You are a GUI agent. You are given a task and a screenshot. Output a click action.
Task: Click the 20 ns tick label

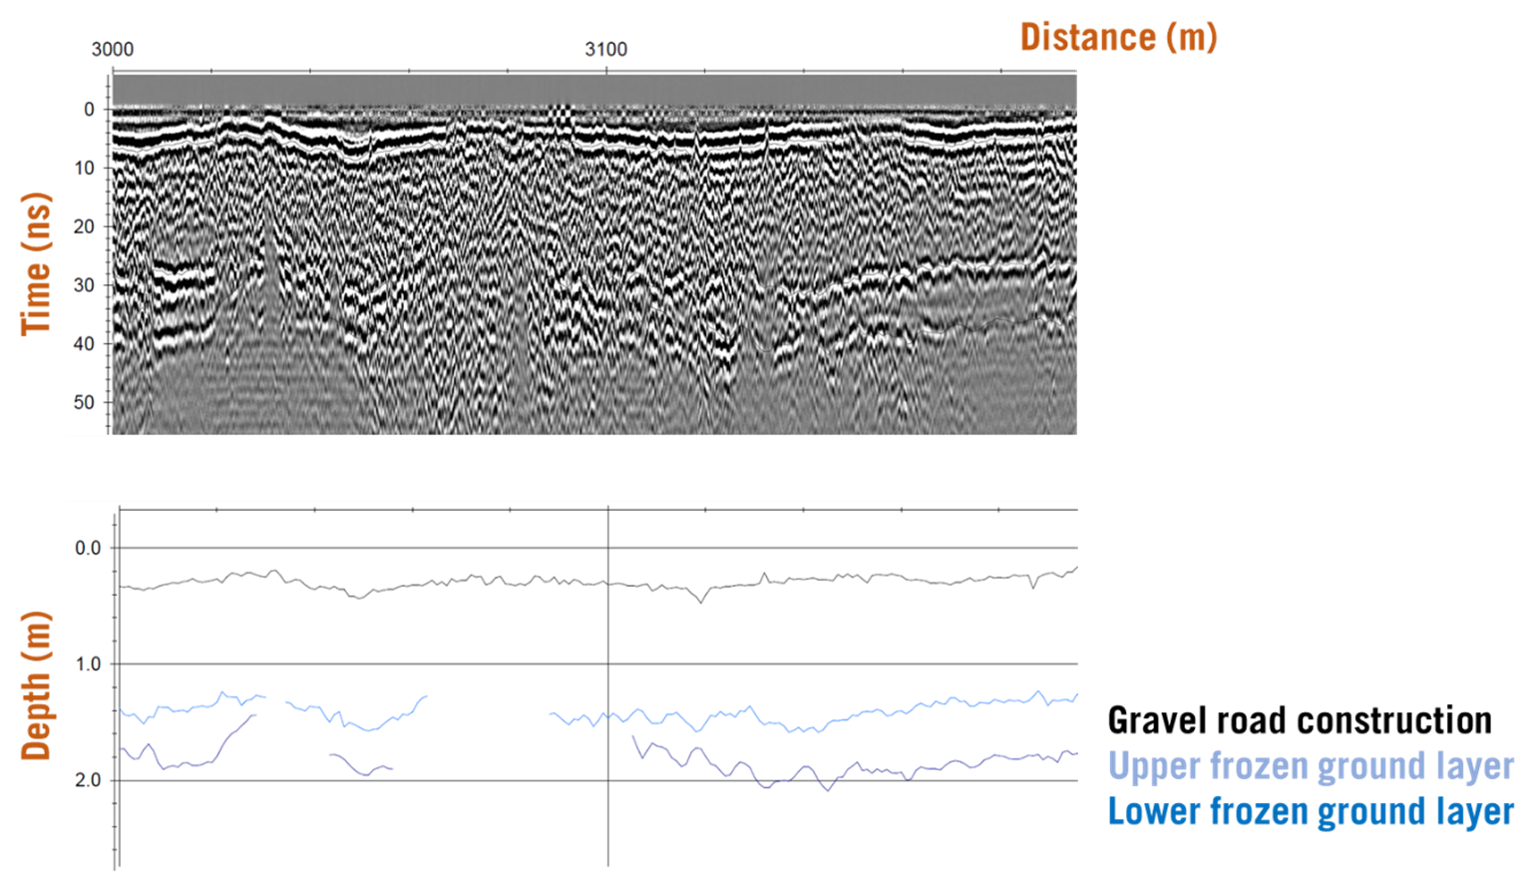(x=82, y=224)
